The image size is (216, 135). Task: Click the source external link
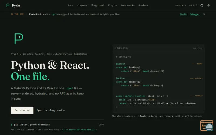point(180,5)
